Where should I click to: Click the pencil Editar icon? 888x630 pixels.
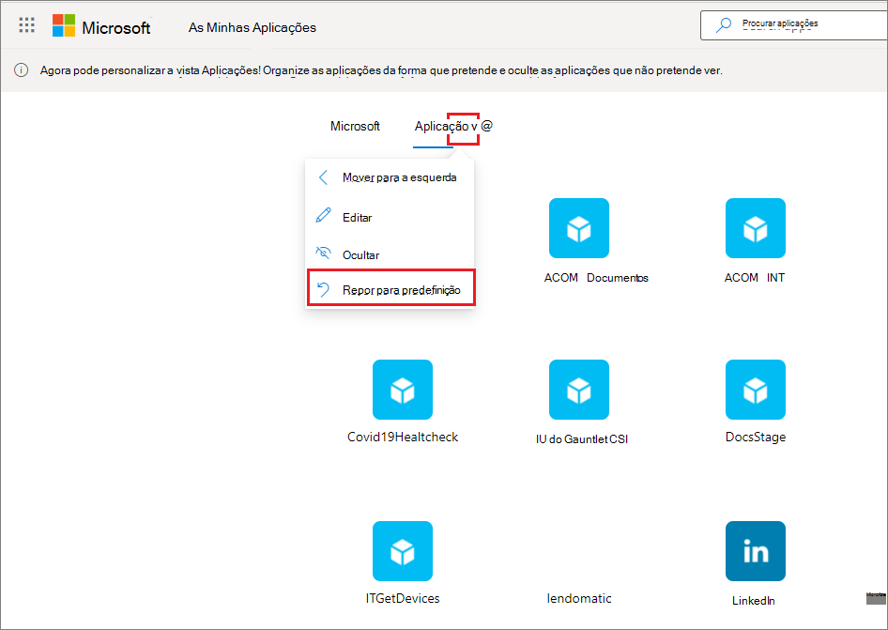tap(323, 216)
